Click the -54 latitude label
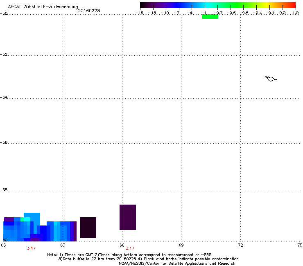The height and width of the screenshot is (266, 303). point(4,97)
